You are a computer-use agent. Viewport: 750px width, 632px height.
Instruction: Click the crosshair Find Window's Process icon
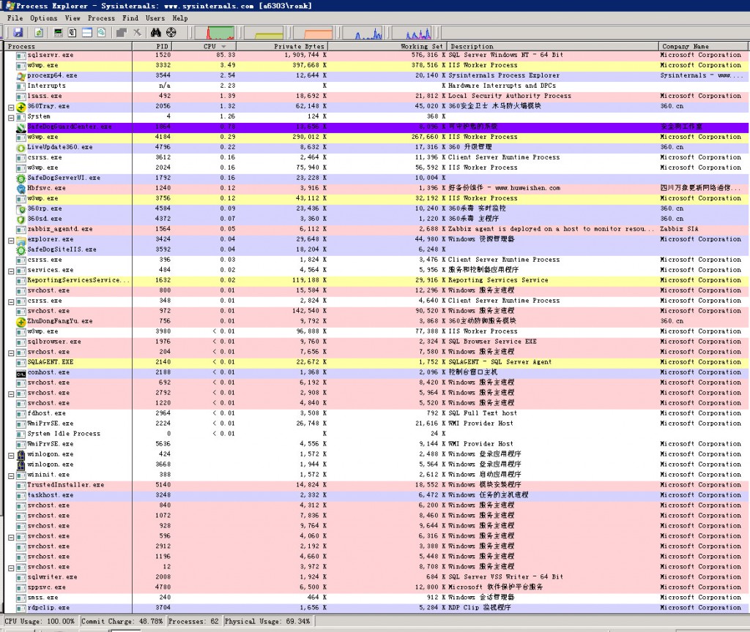coord(171,32)
